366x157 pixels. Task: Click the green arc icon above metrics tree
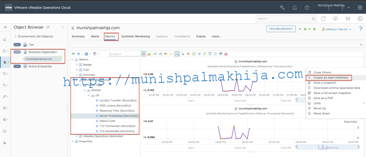[x=74, y=54]
